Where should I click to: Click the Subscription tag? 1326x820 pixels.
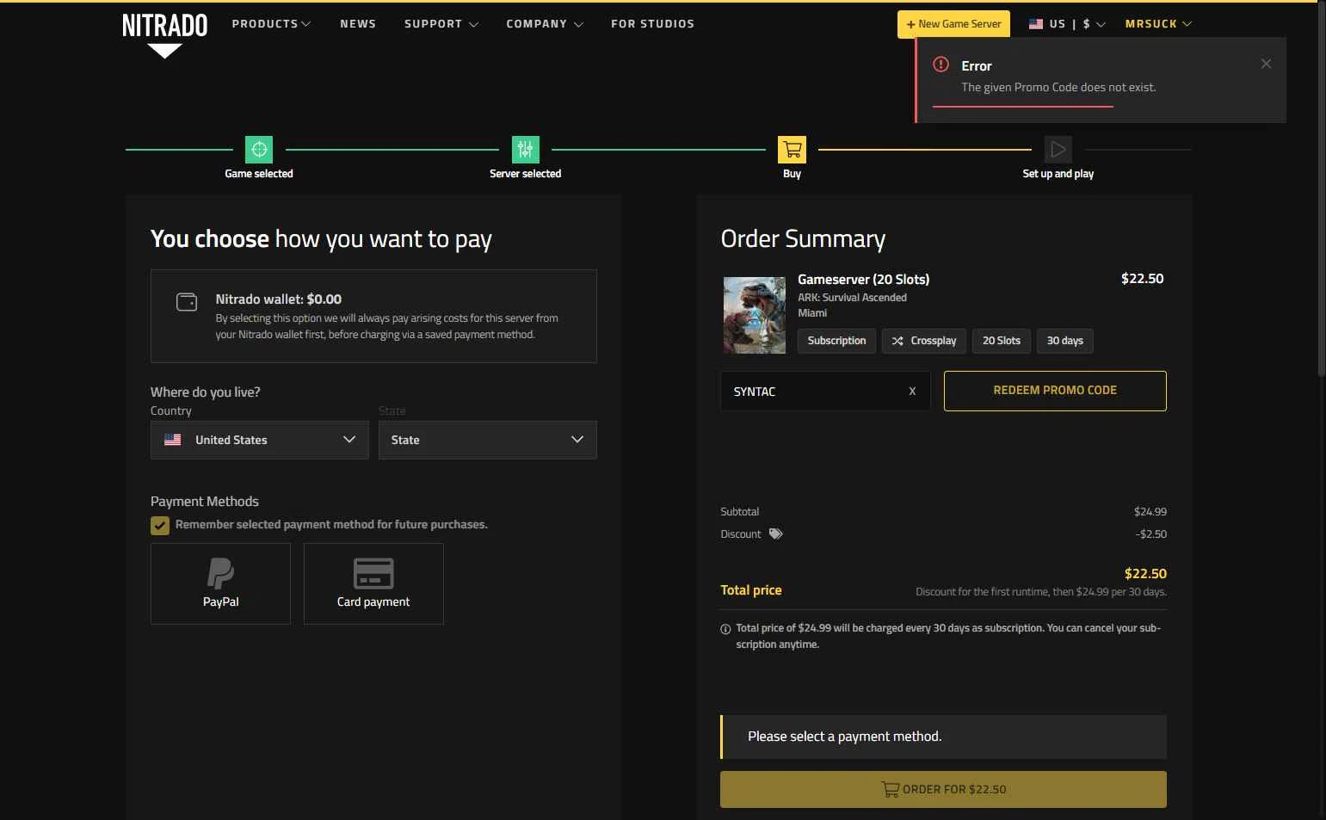[837, 341]
